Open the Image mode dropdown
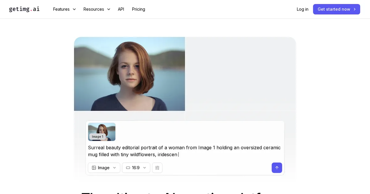Screen dimensions: 370x194 (x=104, y=168)
